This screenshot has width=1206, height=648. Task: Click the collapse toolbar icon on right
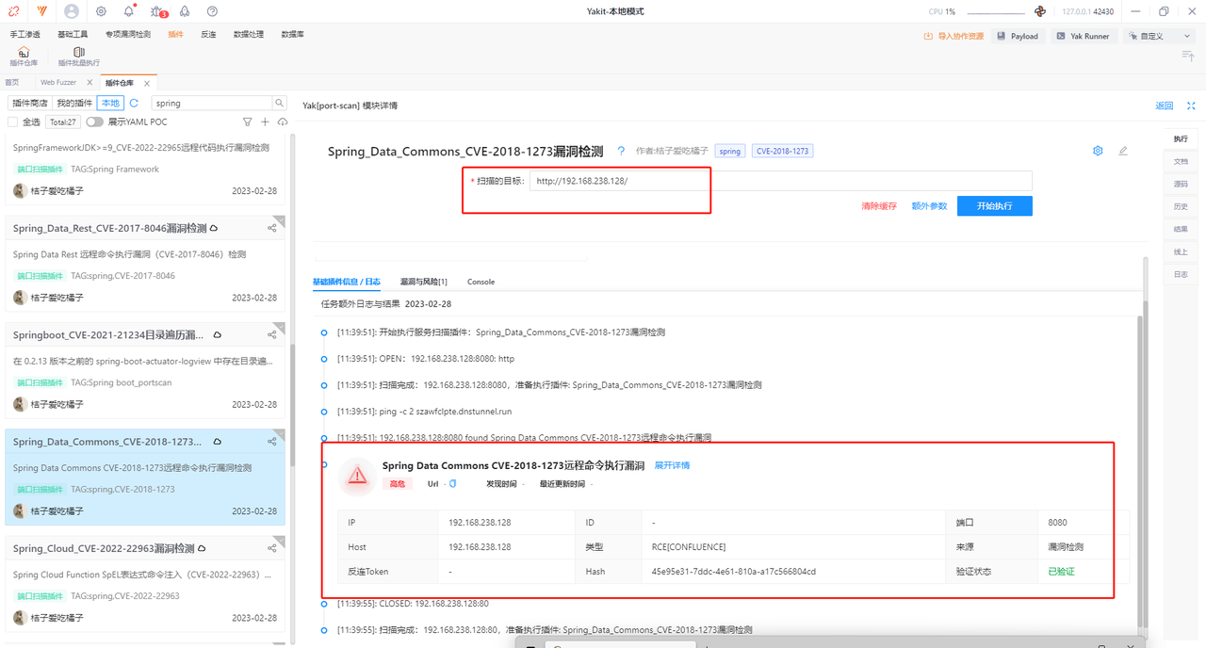[x=1188, y=57]
